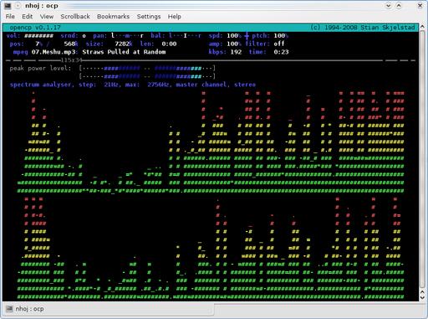Click the vertical scrollbar track
This screenshot has height=319, width=428.
[x=422, y=159]
